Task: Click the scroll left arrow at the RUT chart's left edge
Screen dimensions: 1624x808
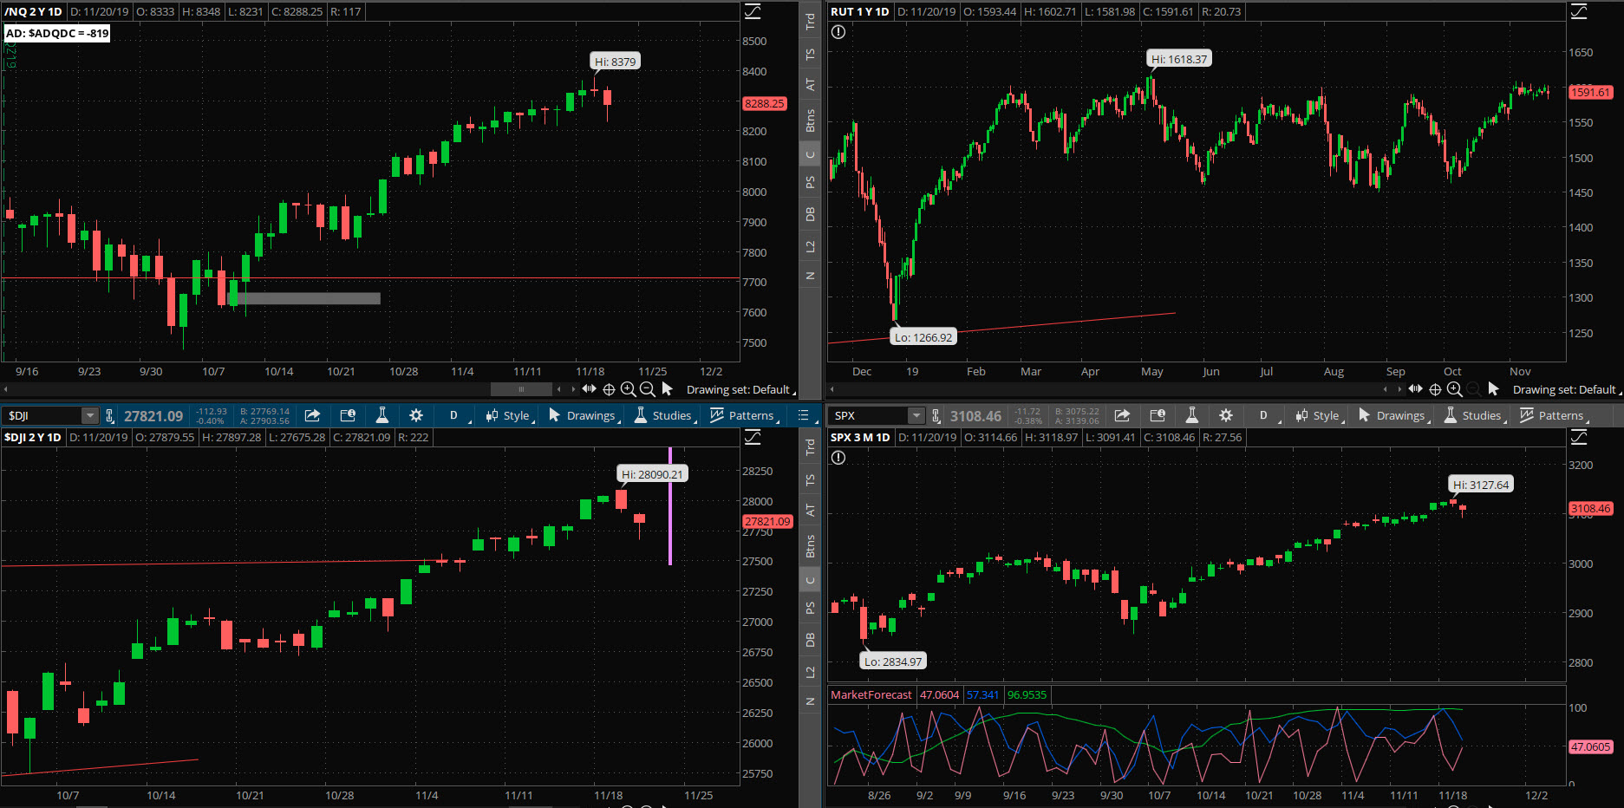Action: [832, 389]
